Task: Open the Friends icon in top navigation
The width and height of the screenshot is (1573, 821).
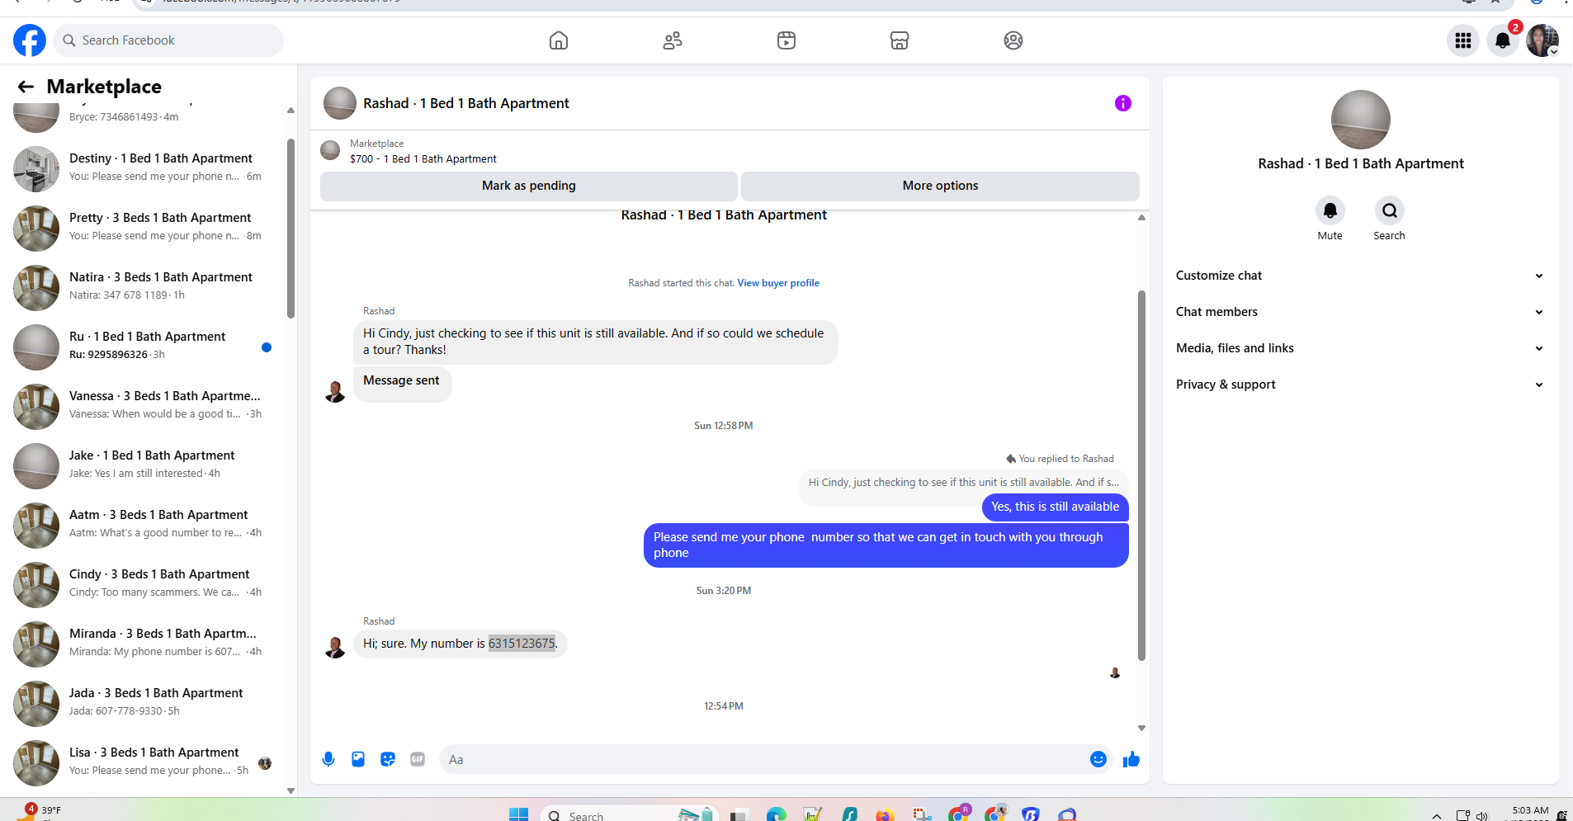Action: (x=673, y=40)
